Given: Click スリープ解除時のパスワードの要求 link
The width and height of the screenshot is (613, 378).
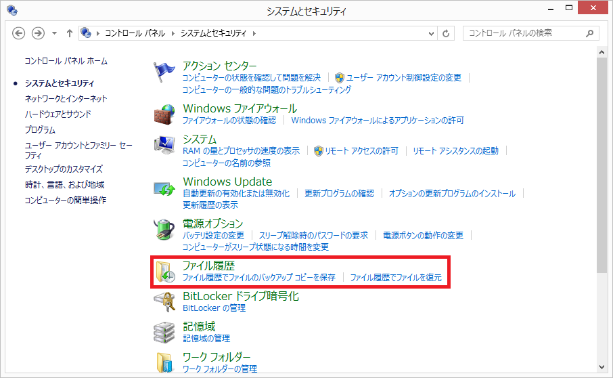Looking at the screenshot, I should [x=313, y=236].
